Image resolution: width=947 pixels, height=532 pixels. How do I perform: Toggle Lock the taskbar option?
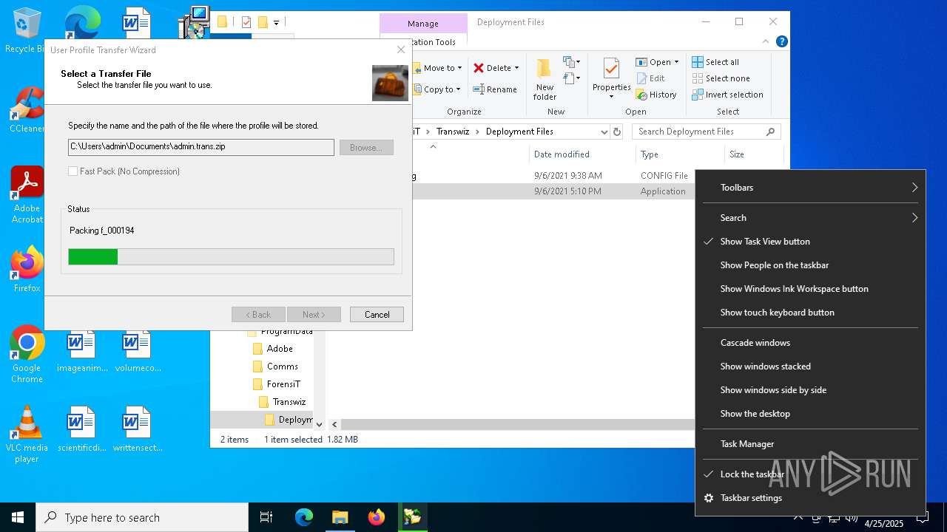pos(810,474)
